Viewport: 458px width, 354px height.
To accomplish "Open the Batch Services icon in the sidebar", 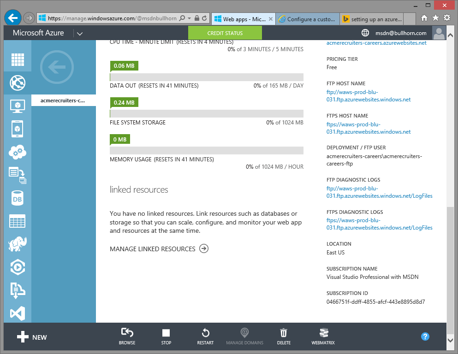I will point(18,175).
